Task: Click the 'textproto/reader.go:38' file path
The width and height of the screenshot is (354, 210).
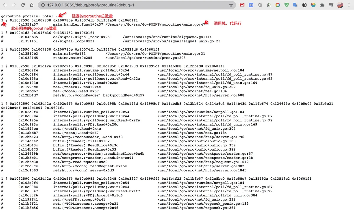Action: tap(205, 158)
